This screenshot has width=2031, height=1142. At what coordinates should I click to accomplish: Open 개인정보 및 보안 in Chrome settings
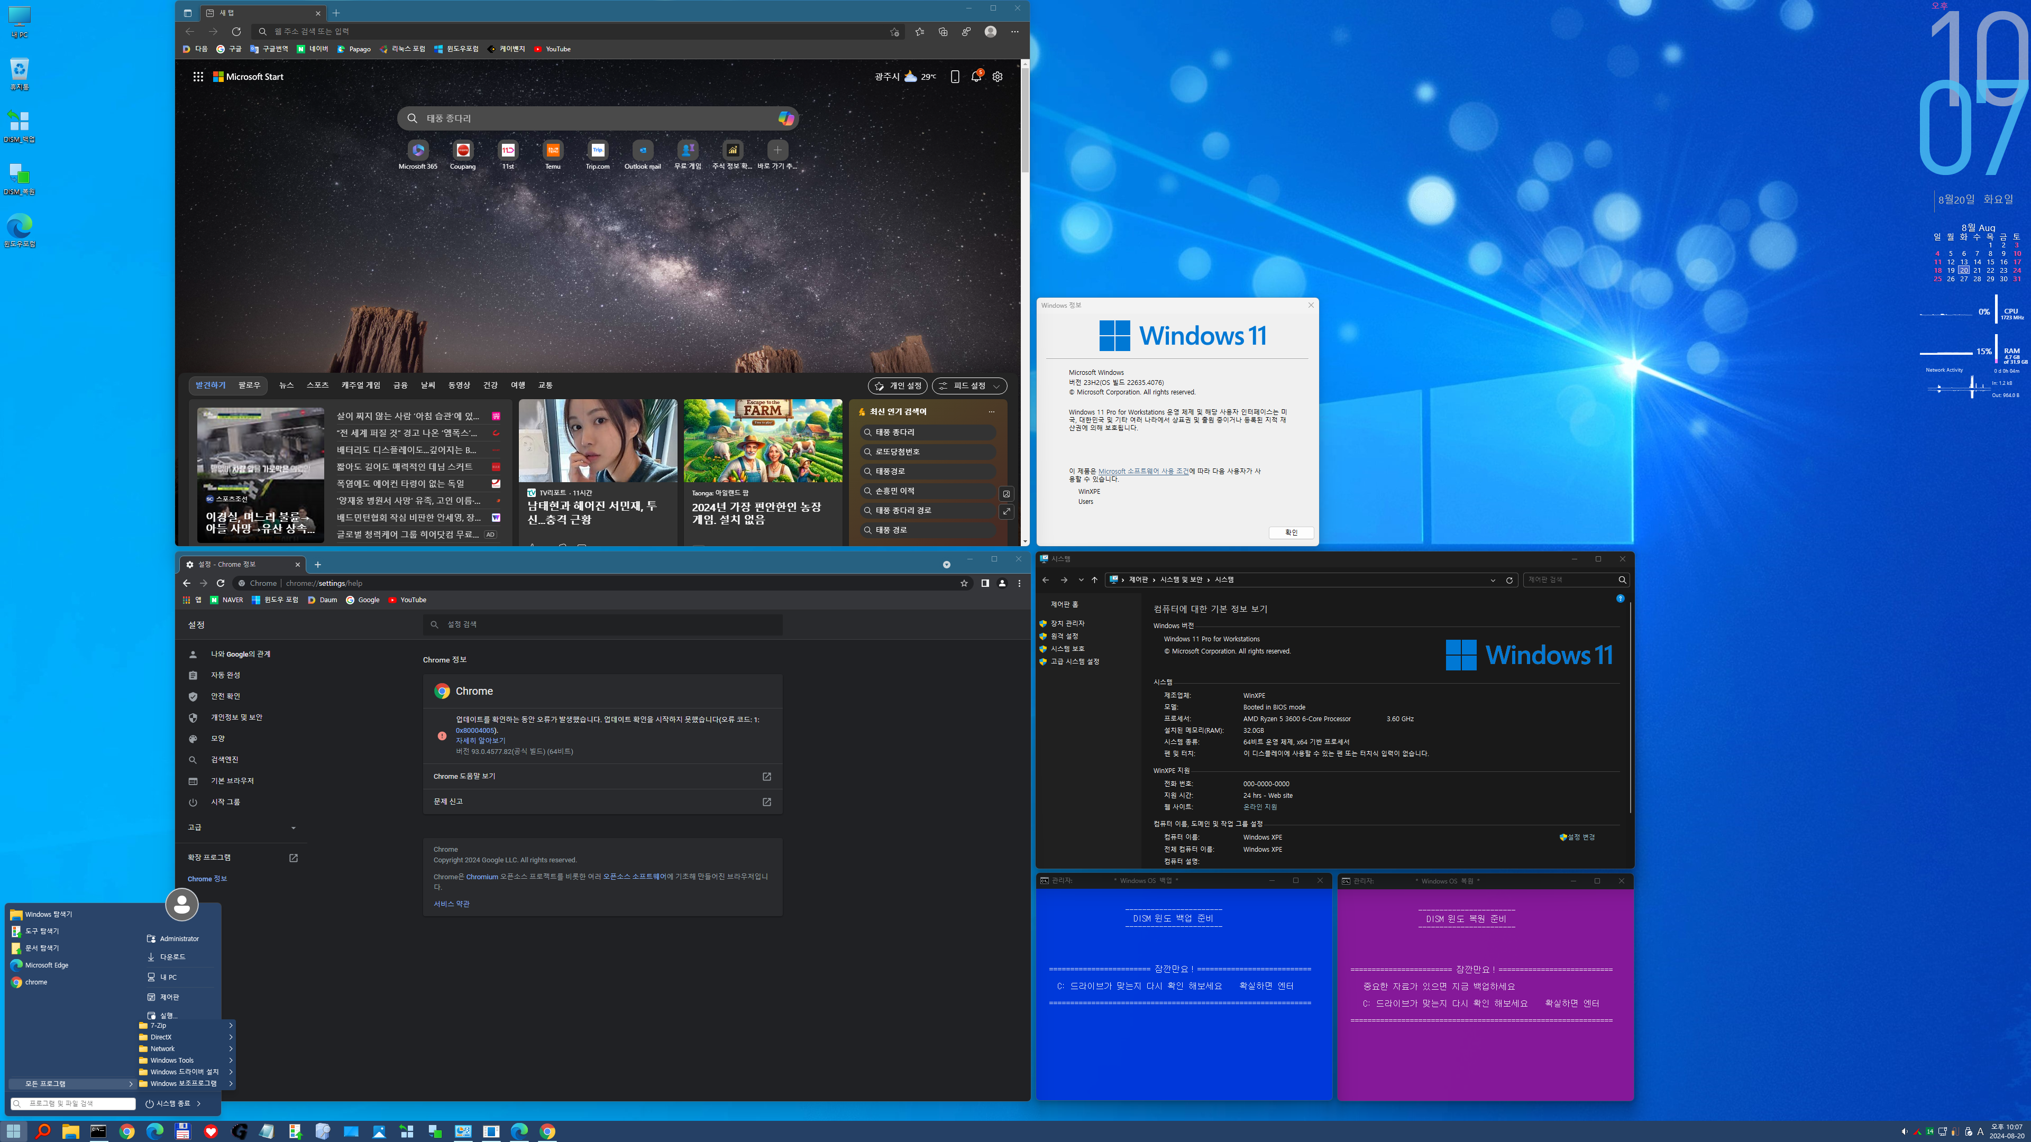pos(236,717)
